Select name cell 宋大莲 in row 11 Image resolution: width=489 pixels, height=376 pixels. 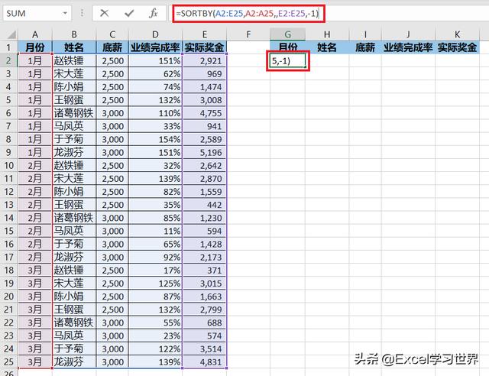point(74,179)
